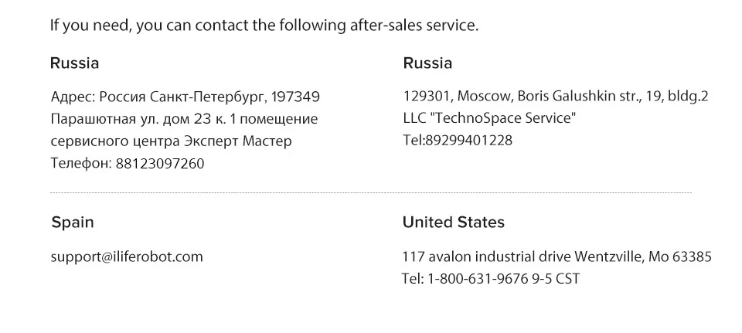Image resolution: width=742 pixels, height=333 pixels.
Task: Click the right Russia country heading
Action: pos(427,63)
